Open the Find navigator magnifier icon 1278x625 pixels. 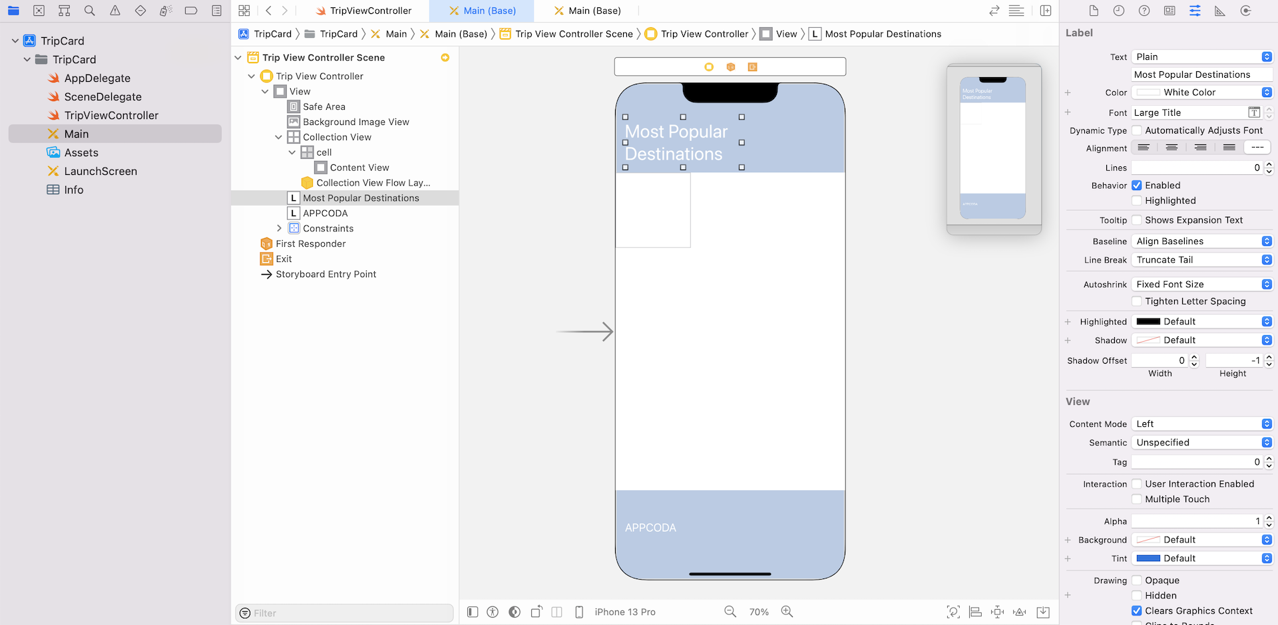click(x=89, y=11)
